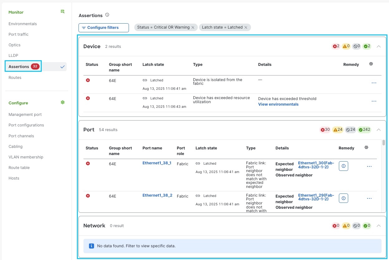Select Assertions menu item
Screen dimensions: 389x260
point(36,66)
